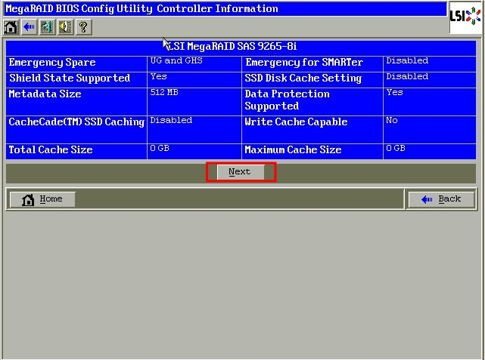This screenshot has height=360, width=485.
Task: Click the Shield State Supported 'Yes' value
Action: click(158, 77)
